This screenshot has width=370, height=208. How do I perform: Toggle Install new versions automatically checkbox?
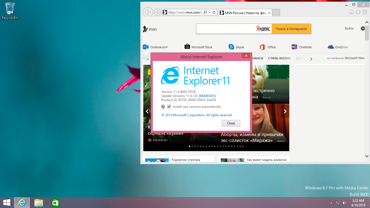[169, 107]
